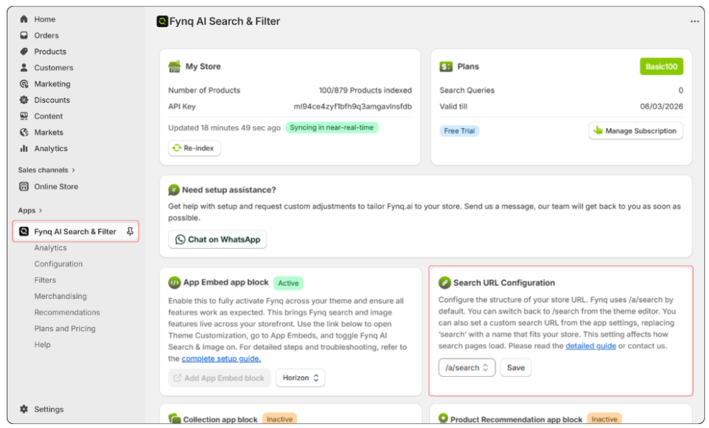This screenshot has width=709, height=428.
Task: Click Chat on WhatsApp button
Action: 217,240
